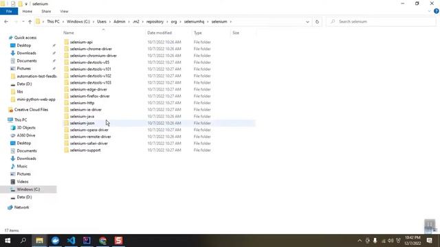The height and width of the screenshot is (247, 440).
Task: Expand the ribbon with the chevron
Action: coord(429,11)
